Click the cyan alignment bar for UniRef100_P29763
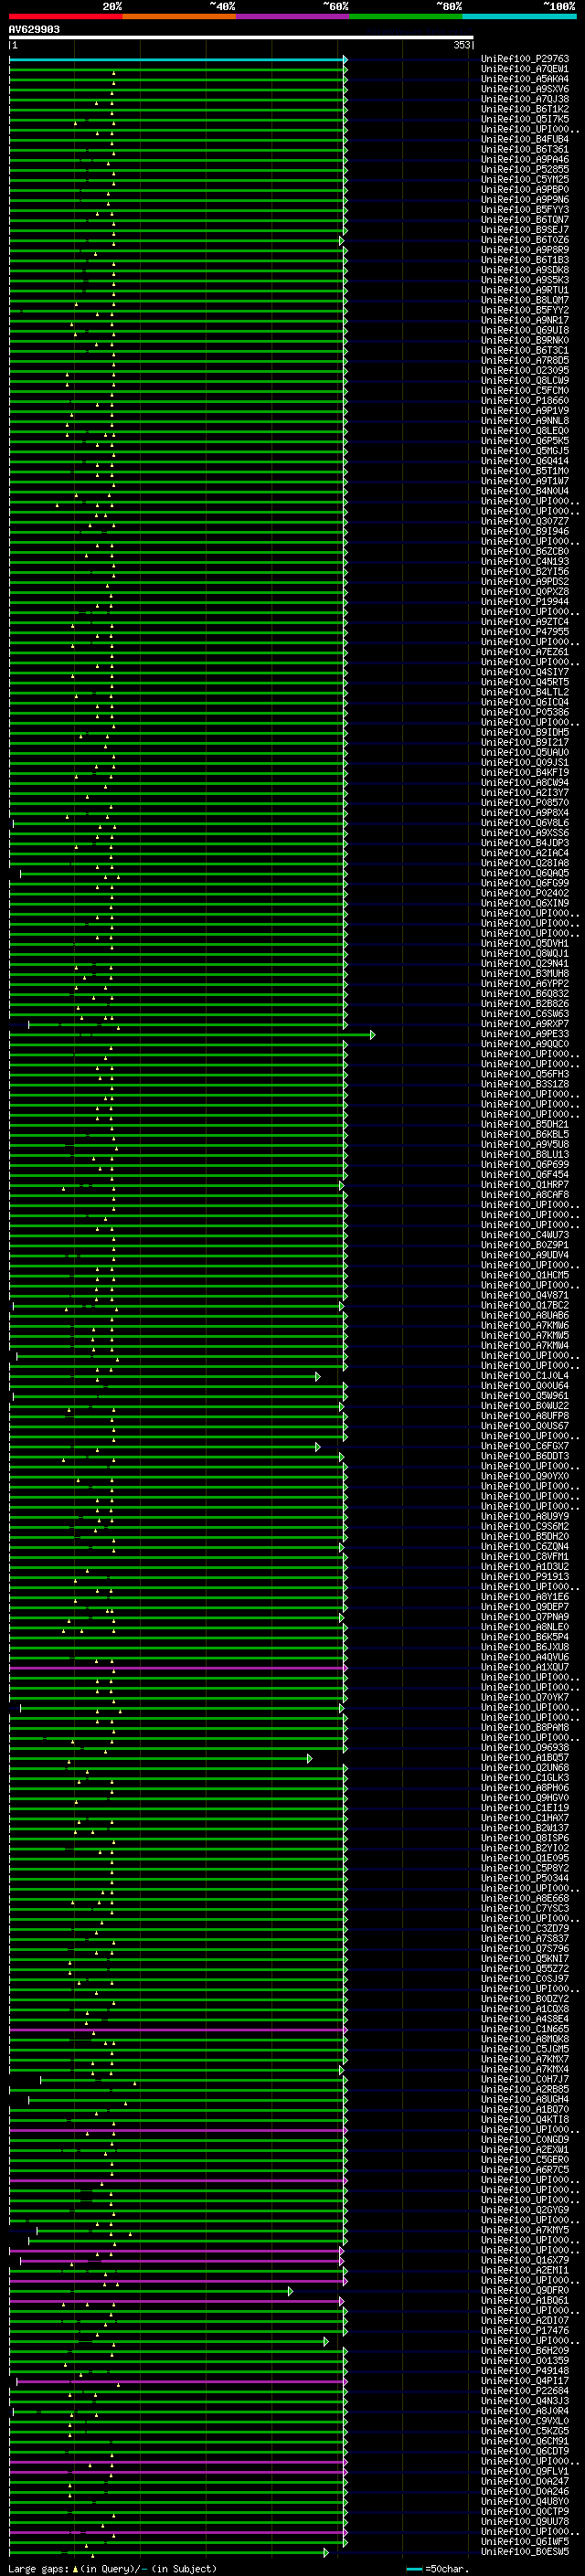 pyautogui.click(x=177, y=60)
